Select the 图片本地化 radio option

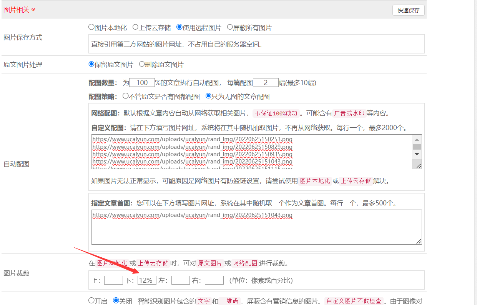click(x=91, y=27)
